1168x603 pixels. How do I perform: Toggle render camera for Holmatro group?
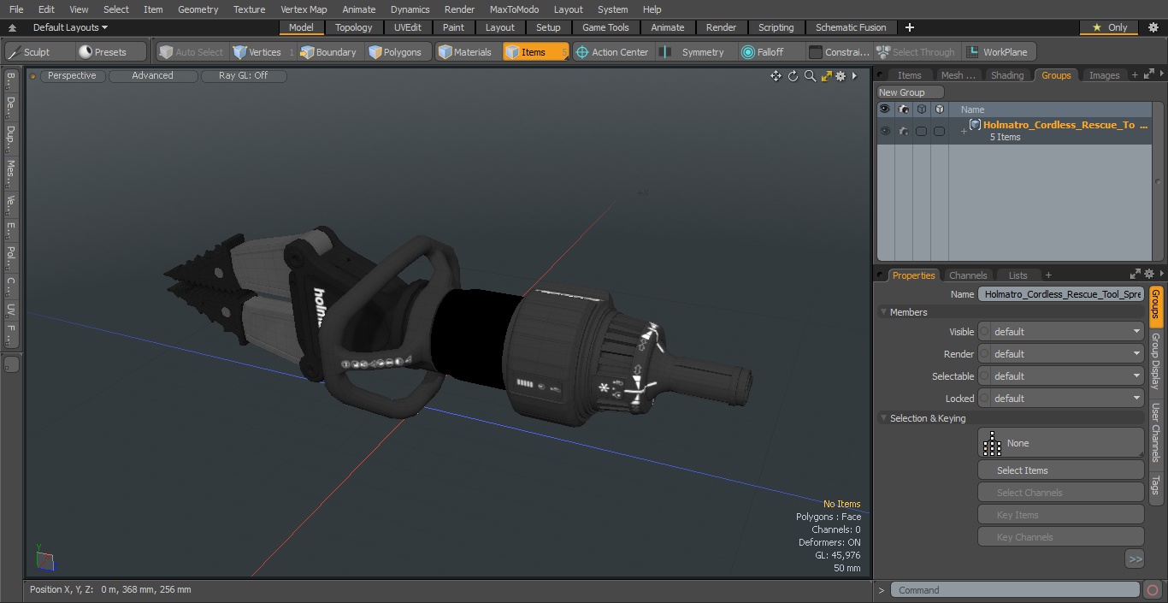(903, 131)
